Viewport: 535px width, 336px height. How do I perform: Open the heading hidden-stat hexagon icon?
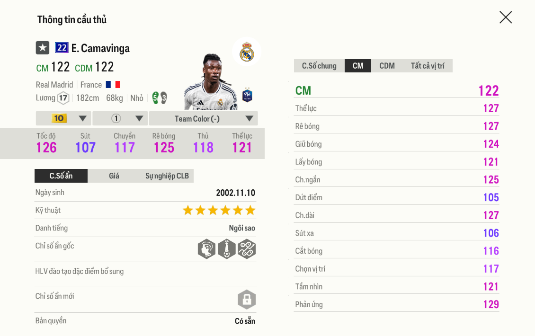[x=206, y=248]
